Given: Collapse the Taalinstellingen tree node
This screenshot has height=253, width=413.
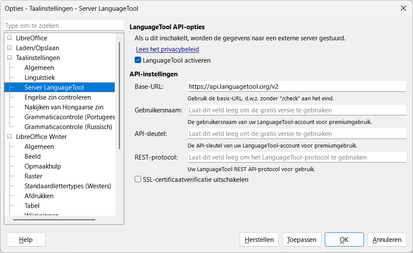Looking at the screenshot, I should coord(9,58).
